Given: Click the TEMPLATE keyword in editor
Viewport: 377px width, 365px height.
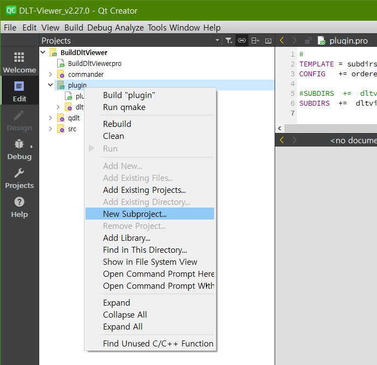Looking at the screenshot, I should pos(317,64).
